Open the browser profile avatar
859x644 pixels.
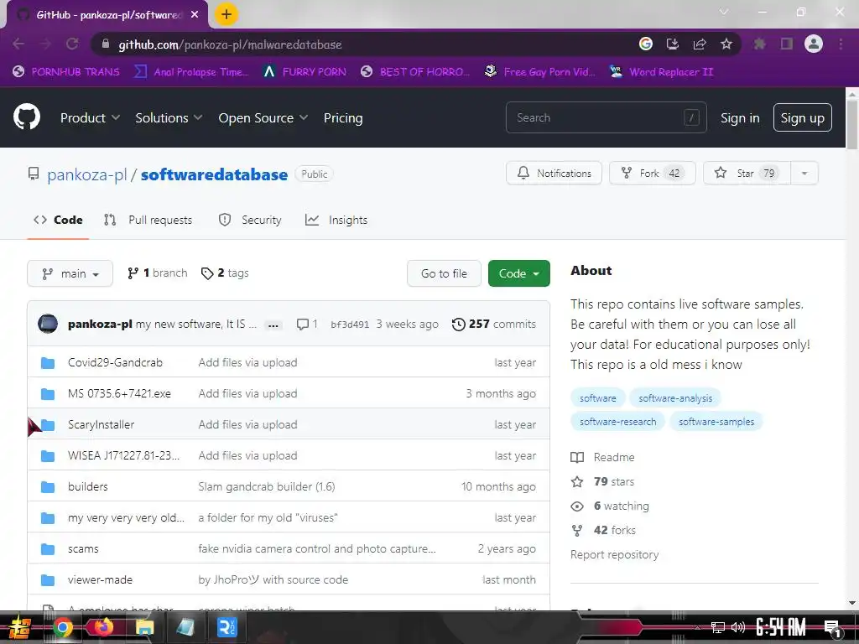814,44
